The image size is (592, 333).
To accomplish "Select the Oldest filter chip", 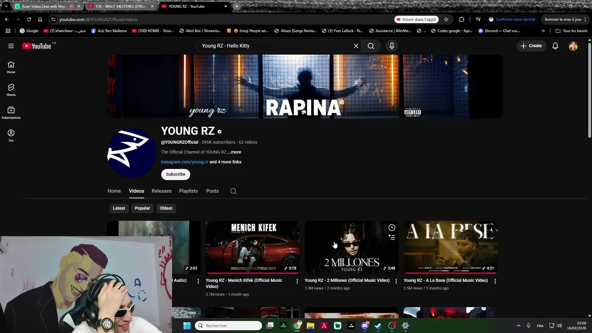I will 166,208.
